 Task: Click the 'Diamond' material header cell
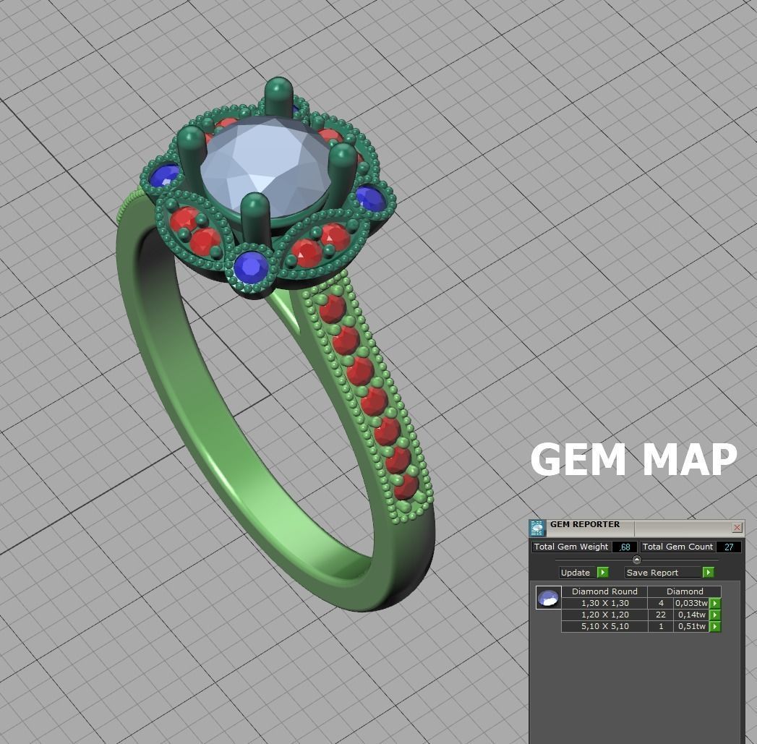(685, 591)
